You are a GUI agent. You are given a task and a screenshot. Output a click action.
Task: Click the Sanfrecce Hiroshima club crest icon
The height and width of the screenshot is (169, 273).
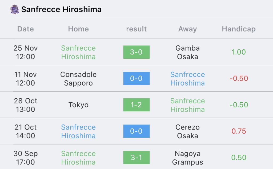[15, 9]
